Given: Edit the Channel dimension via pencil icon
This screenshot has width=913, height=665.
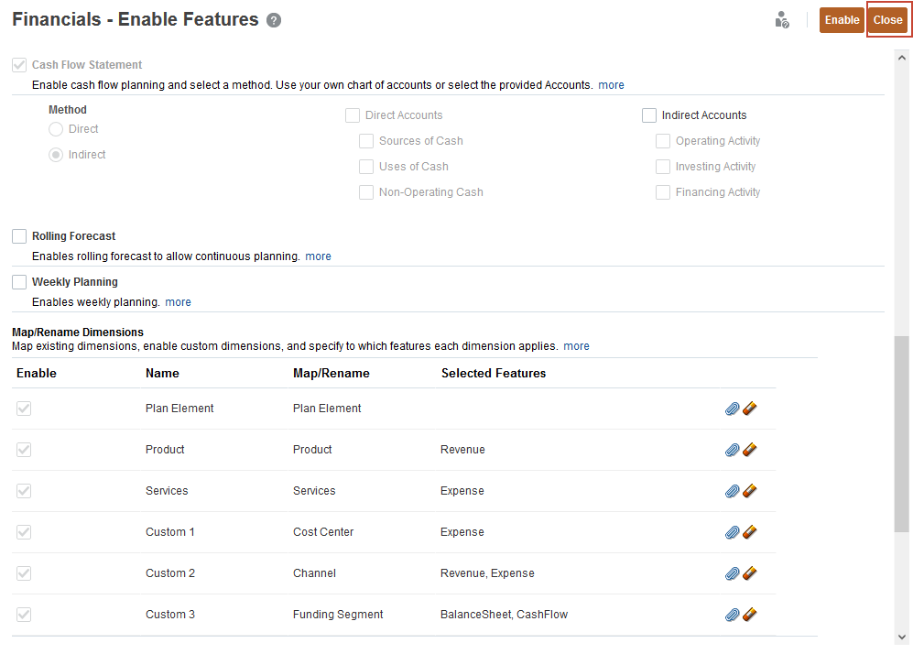Looking at the screenshot, I should (x=749, y=572).
